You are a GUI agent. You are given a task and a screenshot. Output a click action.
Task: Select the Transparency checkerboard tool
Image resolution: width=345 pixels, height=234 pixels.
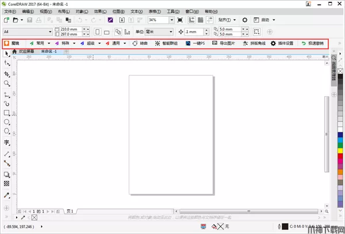pyautogui.click(x=7, y=183)
